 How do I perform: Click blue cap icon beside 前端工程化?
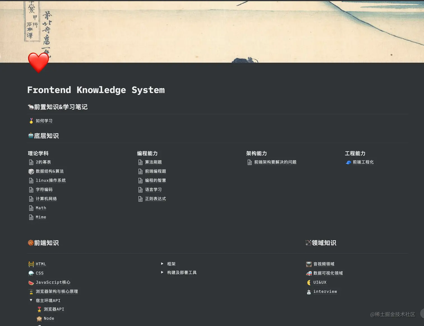(x=348, y=162)
